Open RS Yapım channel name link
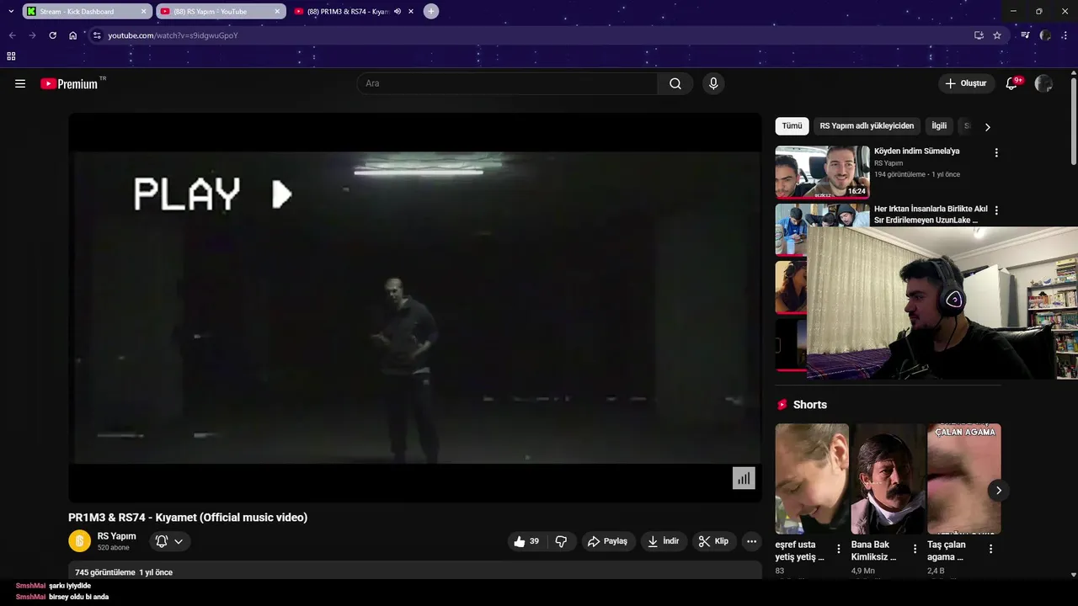Image resolution: width=1078 pixels, height=606 pixels. pos(116,536)
